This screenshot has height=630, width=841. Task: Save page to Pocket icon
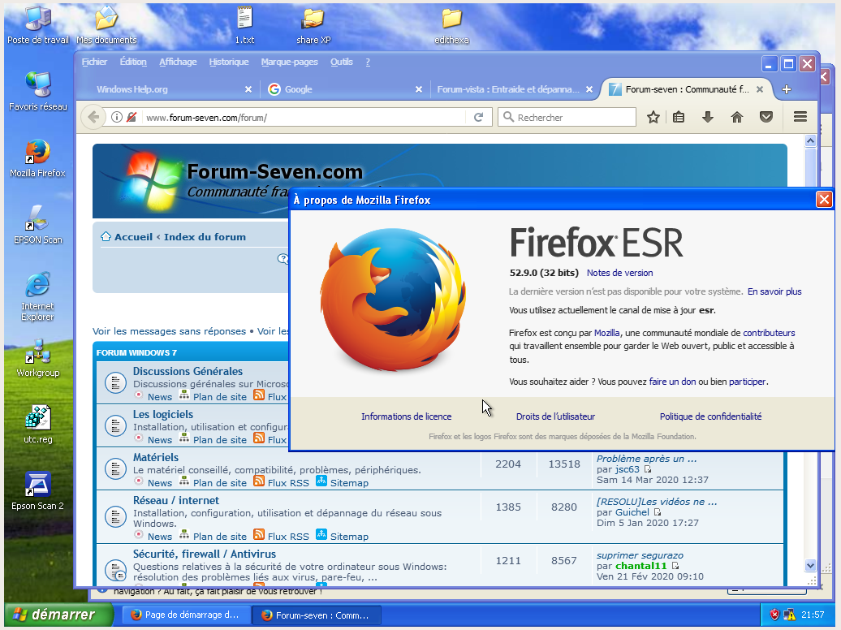(766, 117)
